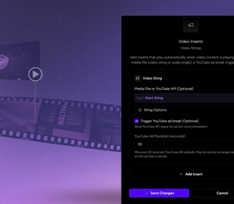Expand the Sting Options section
This screenshot has width=234, height=204.
[184, 110]
